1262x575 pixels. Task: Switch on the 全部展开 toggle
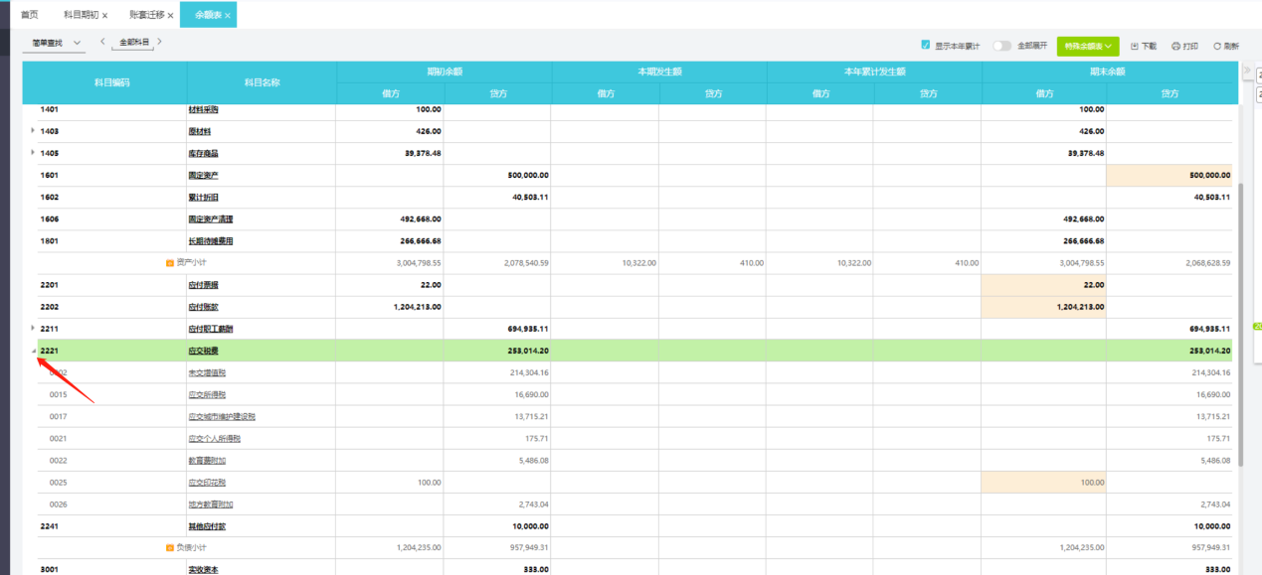[x=1001, y=46]
